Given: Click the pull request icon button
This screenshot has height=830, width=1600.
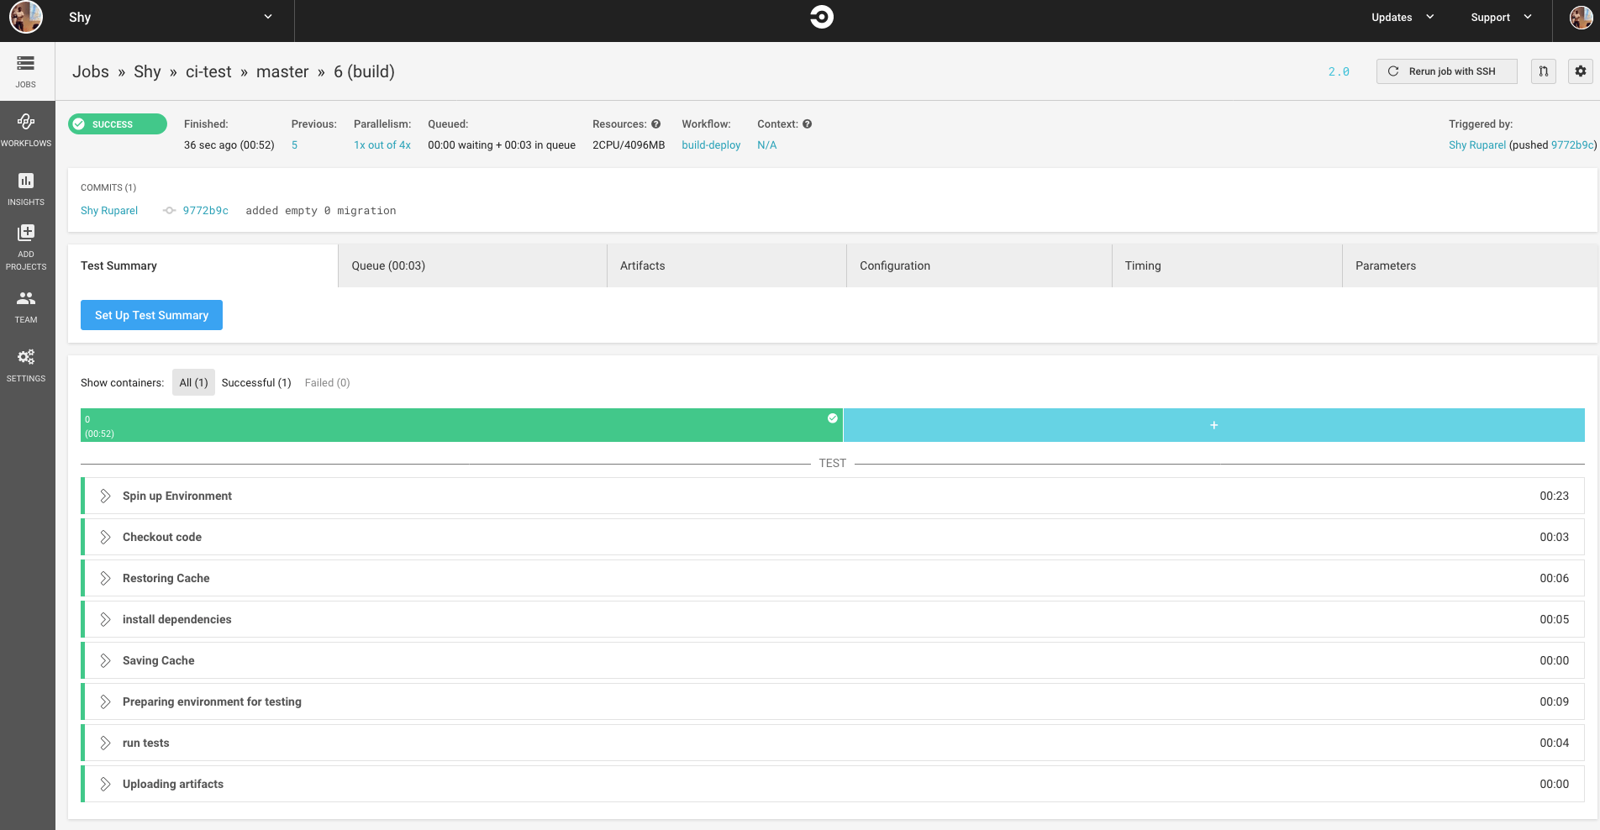Looking at the screenshot, I should (x=1543, y=71).
